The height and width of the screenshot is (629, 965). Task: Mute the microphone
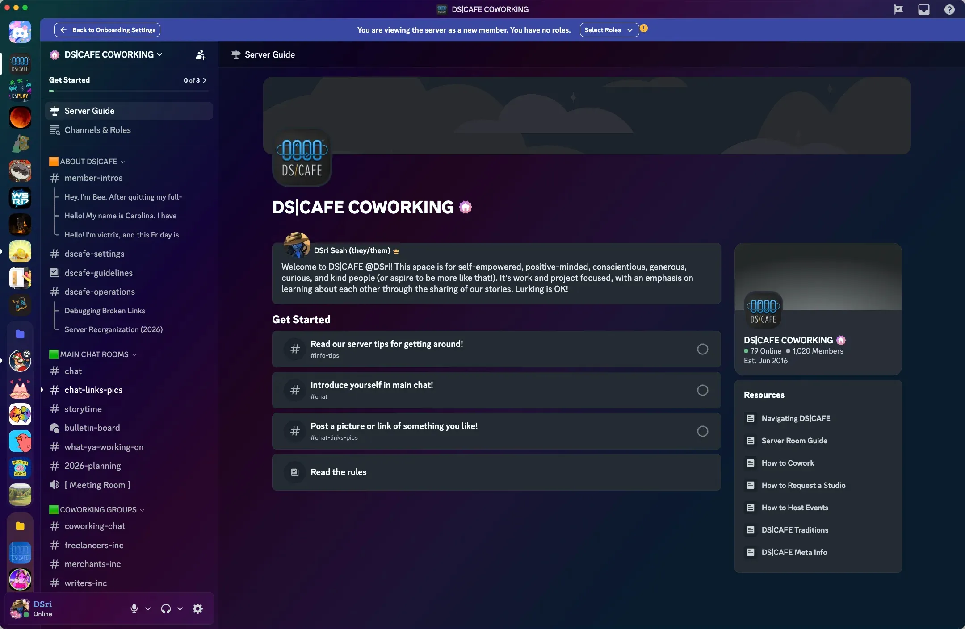point(134,608)
